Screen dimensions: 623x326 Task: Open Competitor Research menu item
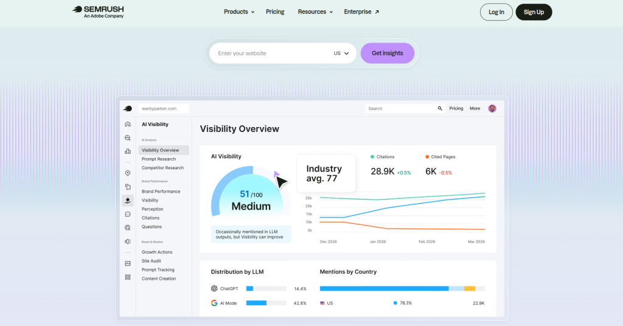tap(162, 168)
